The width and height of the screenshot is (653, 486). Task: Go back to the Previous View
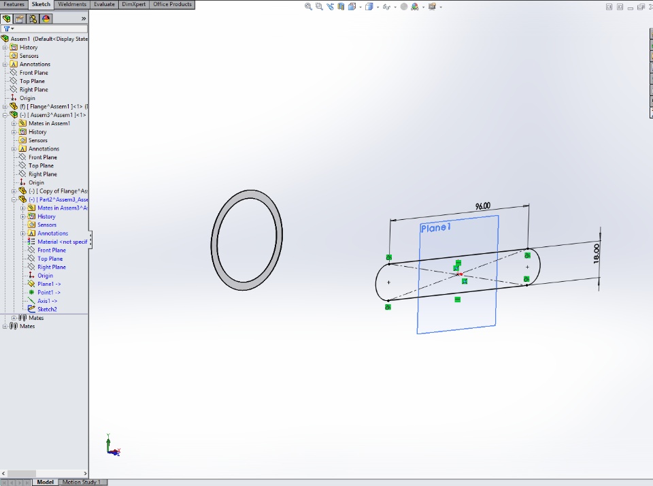pyautogui.click(x=331, y=7)
